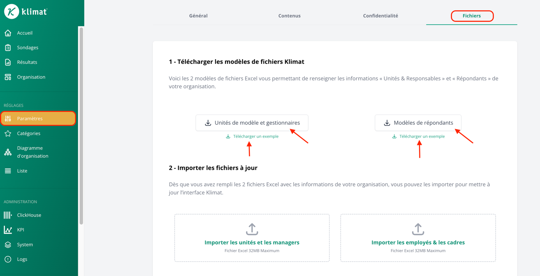Image resolution: width=540 pixels, height=276 pixels.
Task: Download Unités de modèle et gestionnaires
Action: [252, 123]
